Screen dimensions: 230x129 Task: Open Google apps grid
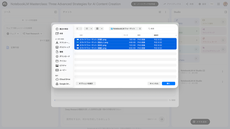coord(218,4)
